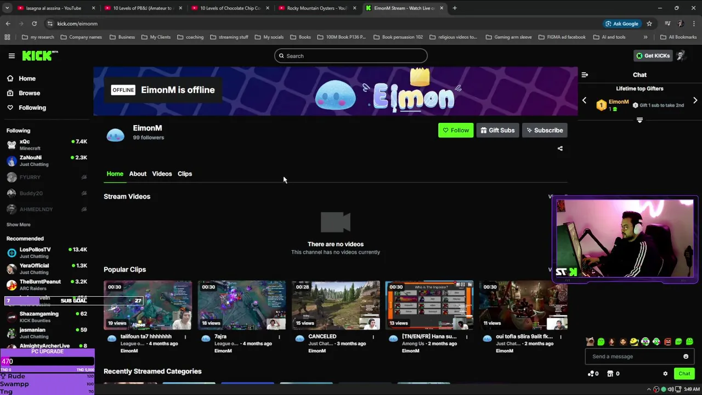Click the green Follow button
The image size is (702, 395).
(x=456, y=131)
